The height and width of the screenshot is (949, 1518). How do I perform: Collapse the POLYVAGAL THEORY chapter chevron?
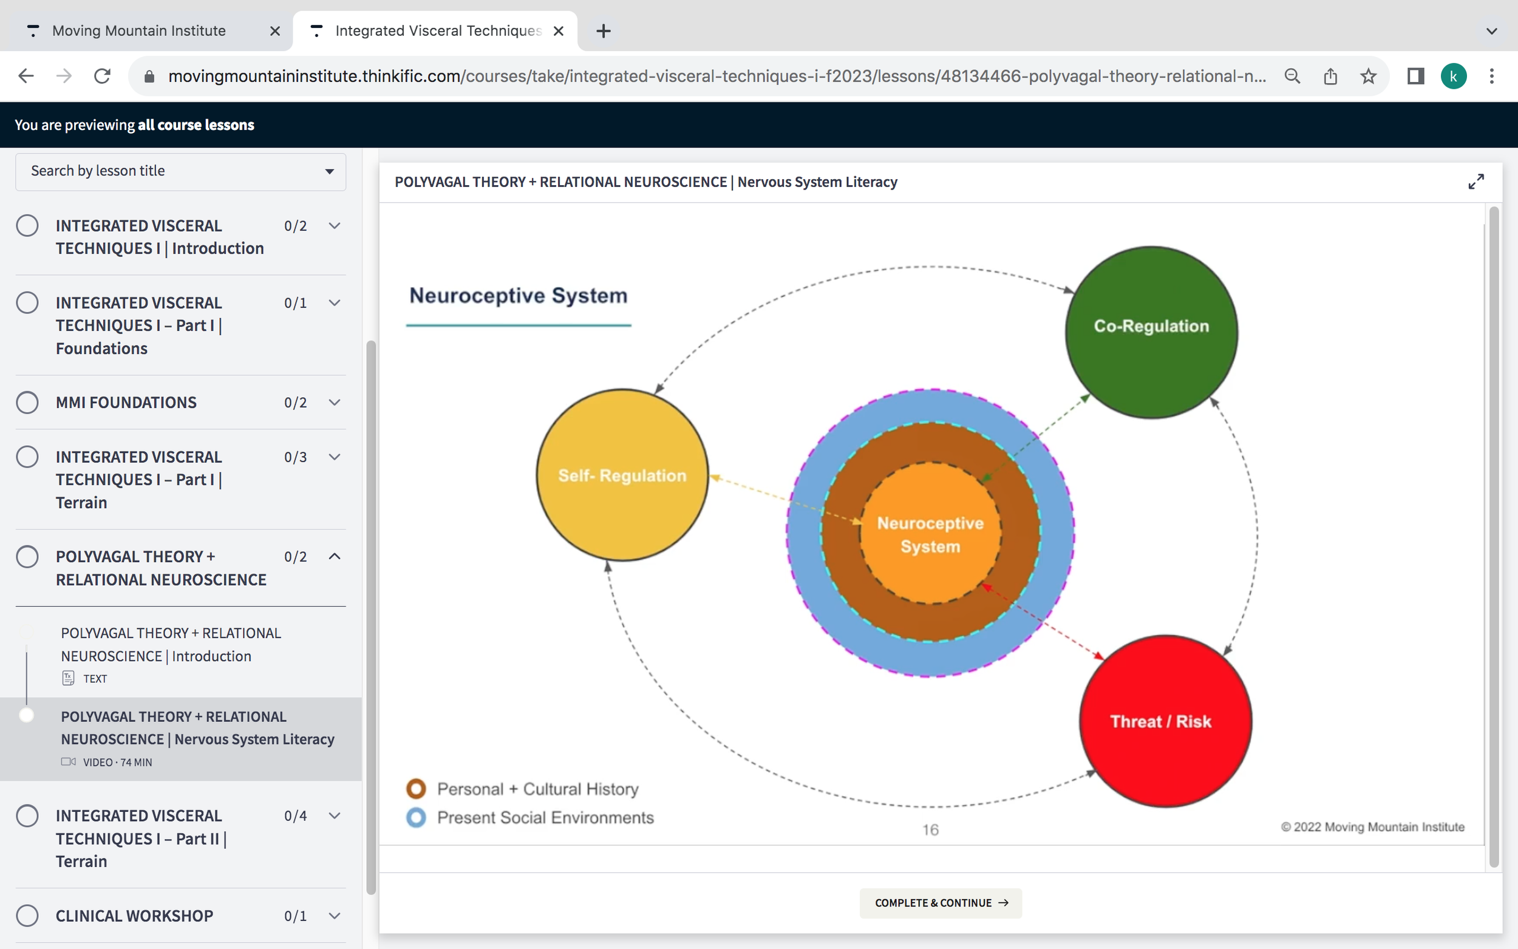335,557
